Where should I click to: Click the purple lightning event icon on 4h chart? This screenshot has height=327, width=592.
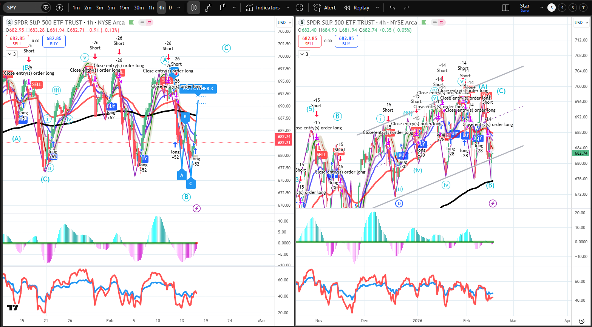493,204
